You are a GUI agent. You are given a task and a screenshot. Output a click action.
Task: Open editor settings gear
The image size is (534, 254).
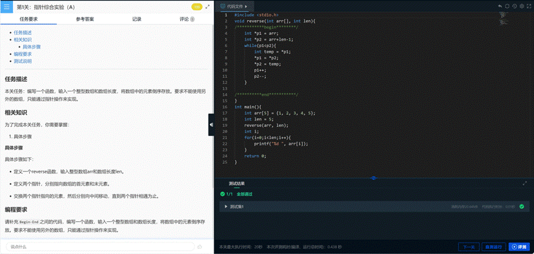tap(521, 6)
